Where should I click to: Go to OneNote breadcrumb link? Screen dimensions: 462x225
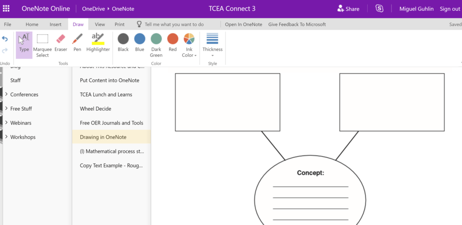pos(123,9)
